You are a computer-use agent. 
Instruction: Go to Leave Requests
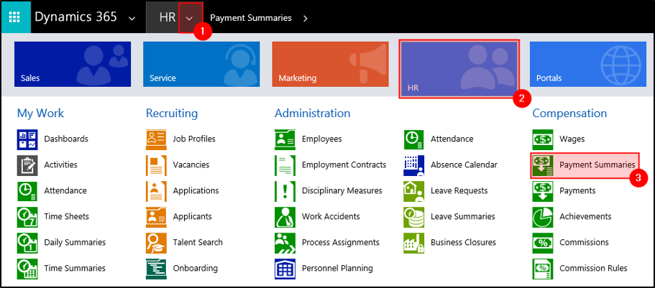459,191
